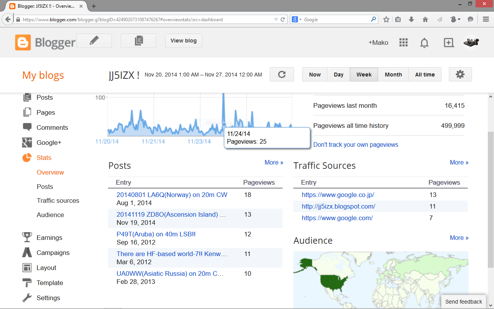Open Overview under Stats
Image resolution: width=494 pixels, height=309 pixels.
(51, 172)
